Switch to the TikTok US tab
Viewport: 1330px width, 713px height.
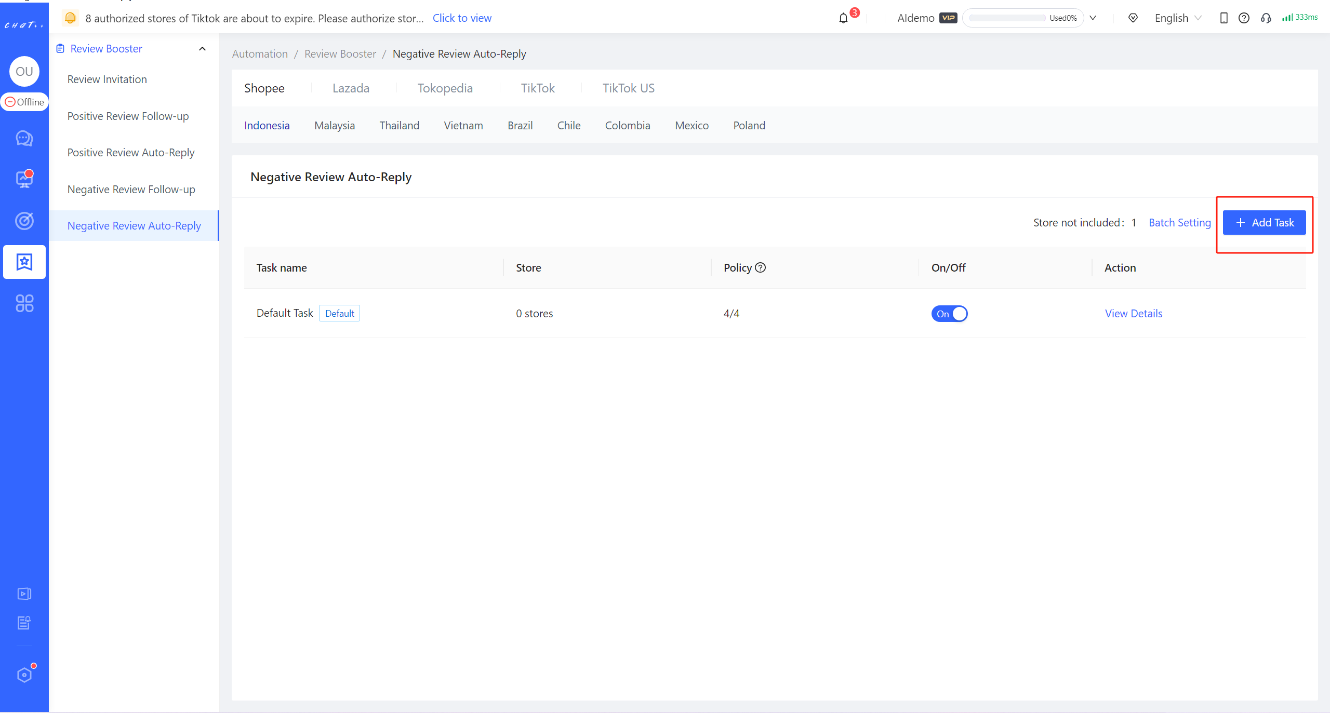click(628, 88)
